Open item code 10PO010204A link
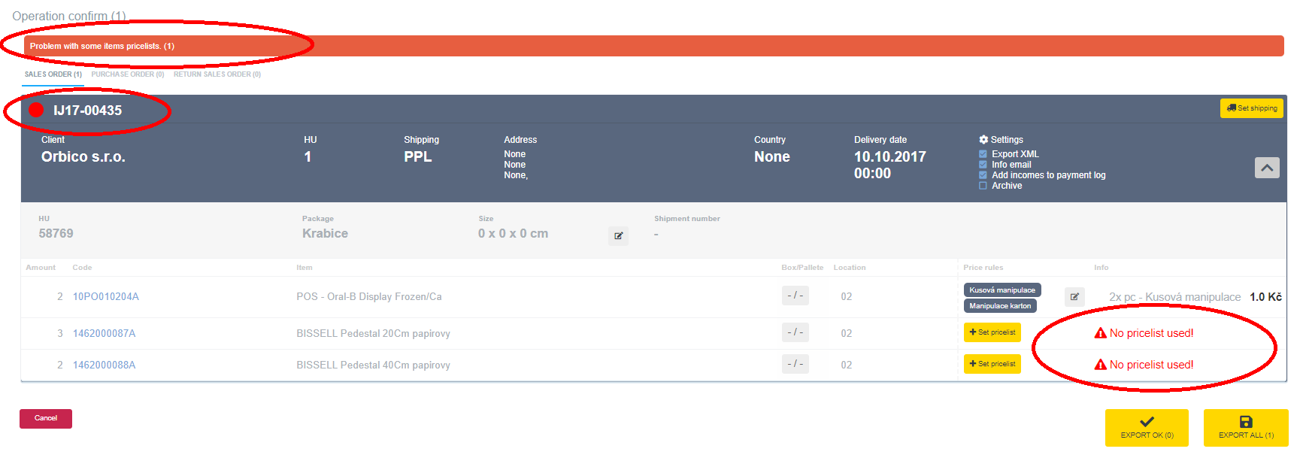The height and width of the screenshot is (470, 1303). coord(105,297)
